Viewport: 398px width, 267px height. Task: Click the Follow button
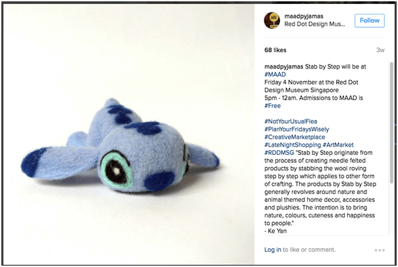[370, 20]
